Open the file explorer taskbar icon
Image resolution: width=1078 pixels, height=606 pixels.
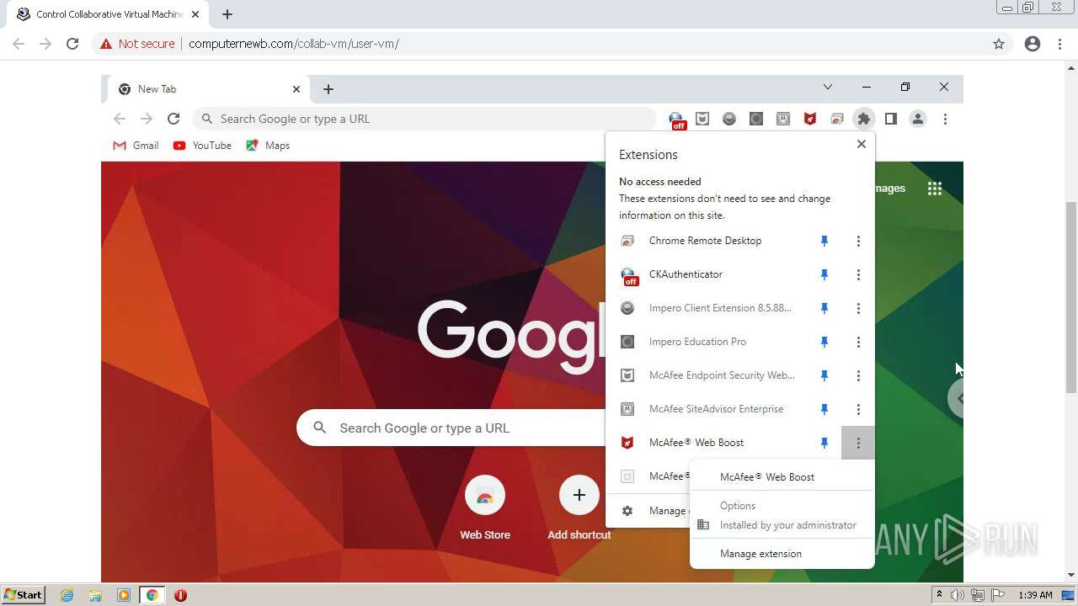tap(95, 595)
